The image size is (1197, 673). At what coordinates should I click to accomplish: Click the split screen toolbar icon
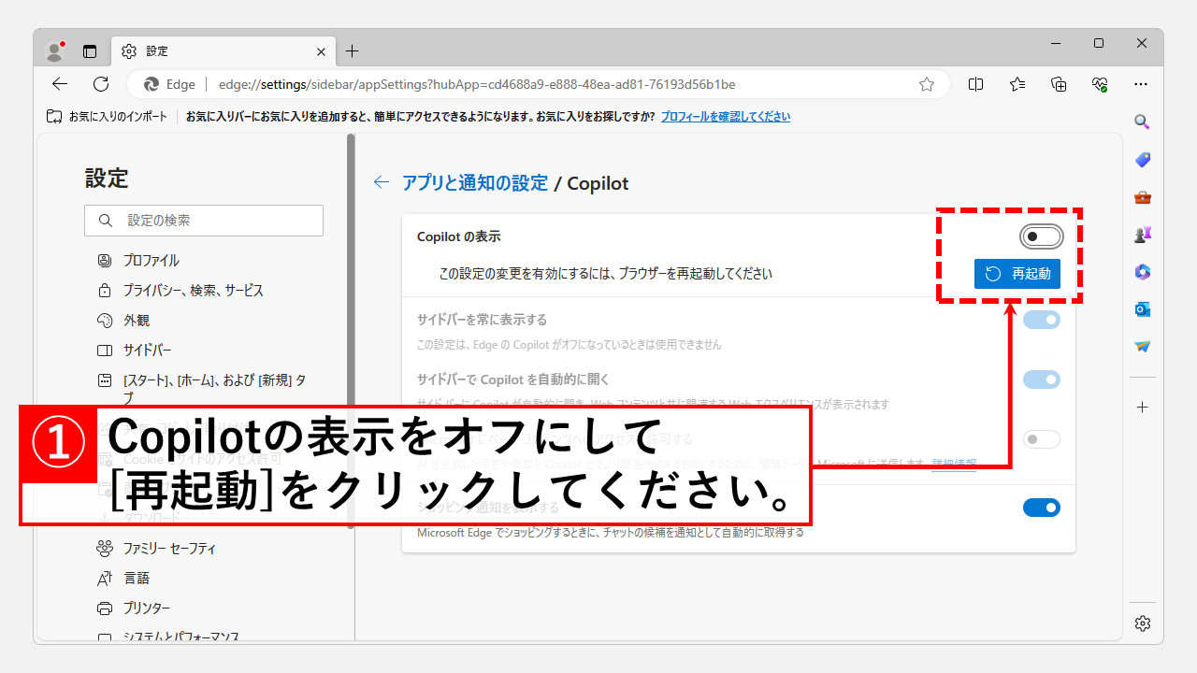[x=976, y=83]
